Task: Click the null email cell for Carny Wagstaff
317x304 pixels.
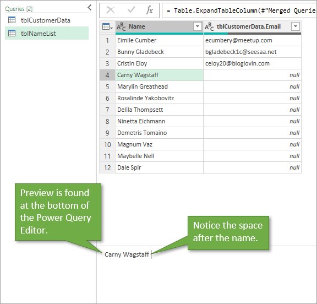Action: [252, 75]
